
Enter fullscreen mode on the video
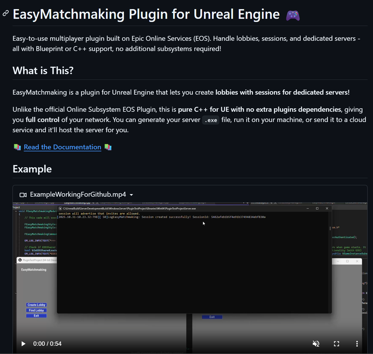point(337,344)
